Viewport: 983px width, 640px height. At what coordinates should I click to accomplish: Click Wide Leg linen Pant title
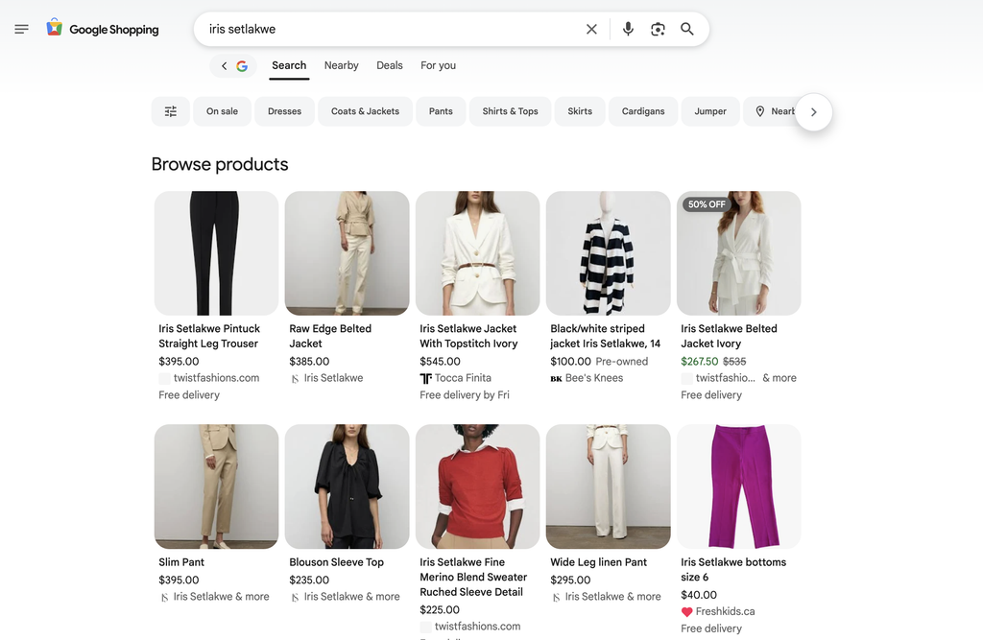coord(599,562)
